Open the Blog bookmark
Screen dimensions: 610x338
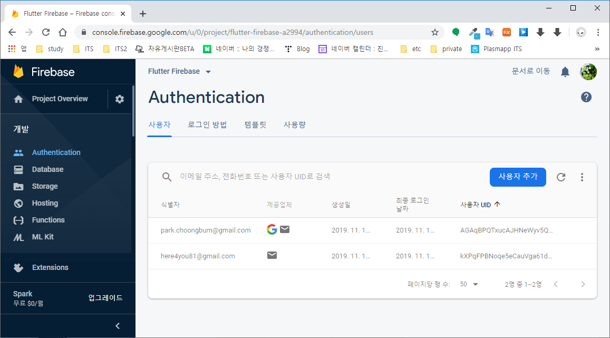pos(297,49)
